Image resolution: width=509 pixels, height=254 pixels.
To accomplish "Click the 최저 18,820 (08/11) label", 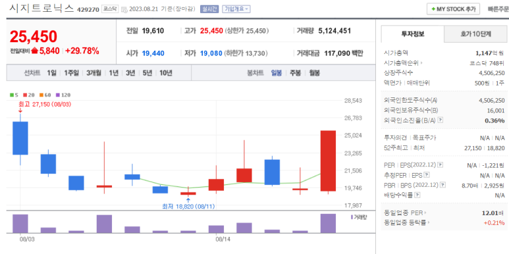I will (x=188, y=207).
